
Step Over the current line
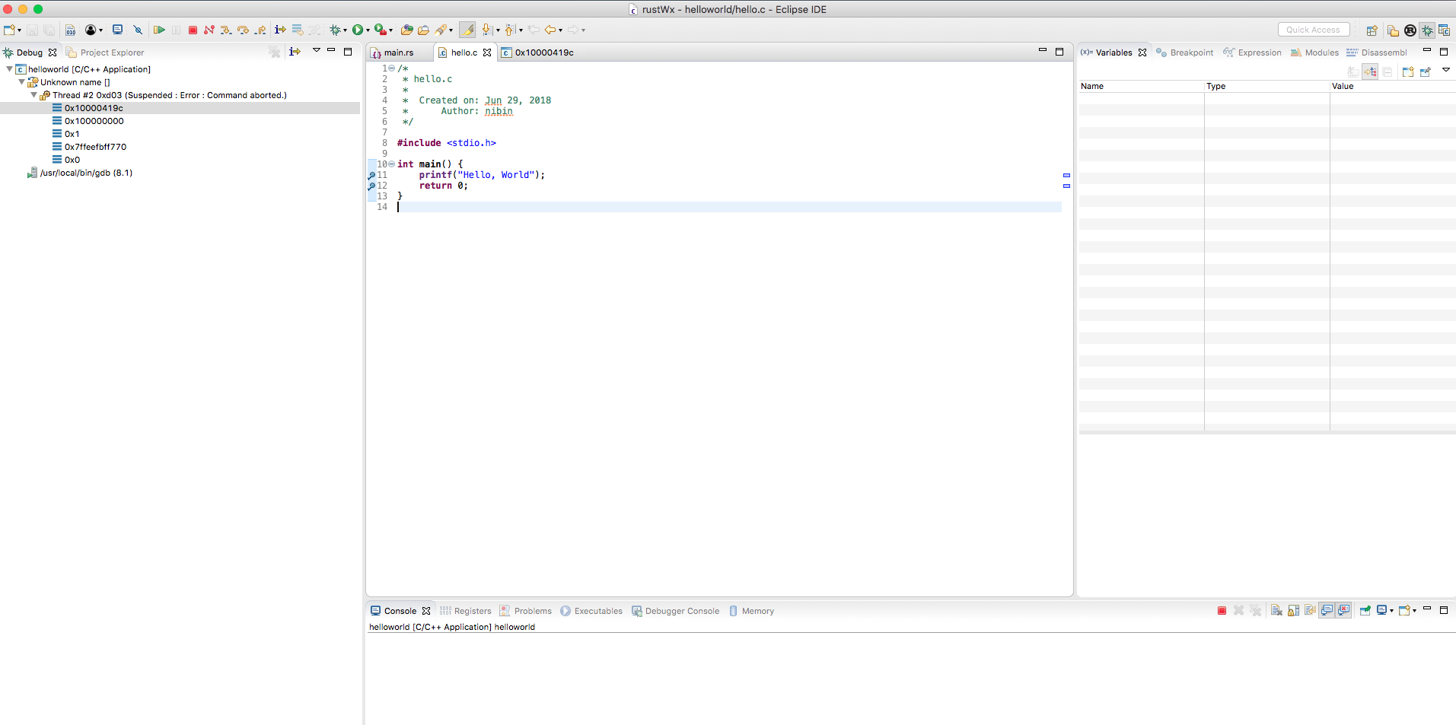[x=244, y=30]
